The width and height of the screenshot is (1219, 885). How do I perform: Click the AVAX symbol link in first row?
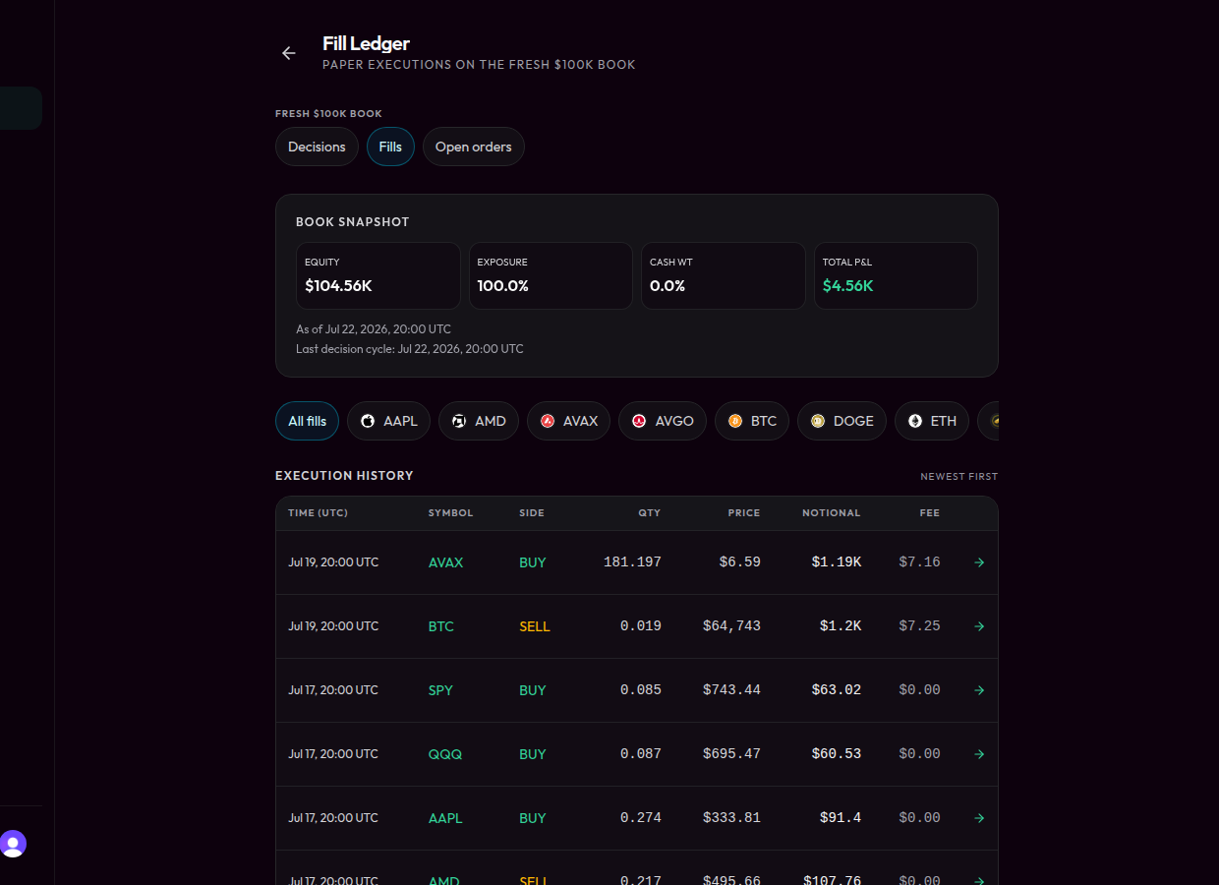click(445, 562)
